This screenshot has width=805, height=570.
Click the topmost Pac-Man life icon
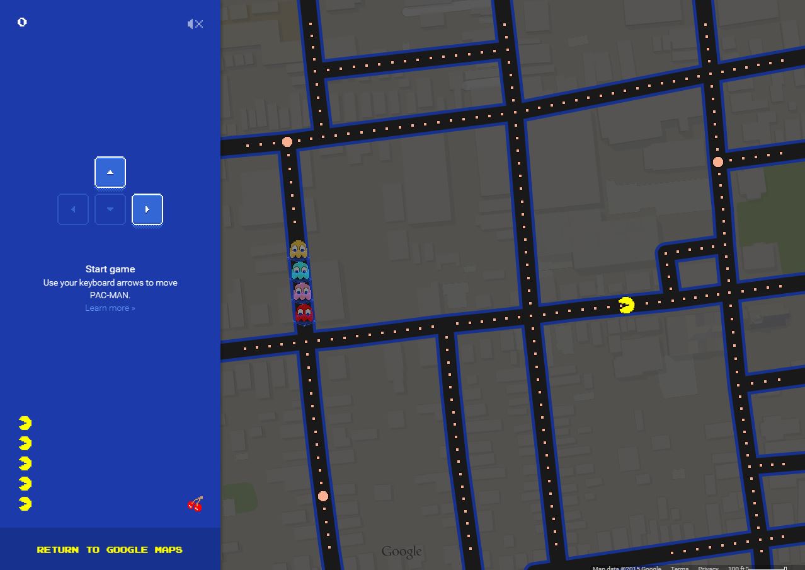[25, 423]
